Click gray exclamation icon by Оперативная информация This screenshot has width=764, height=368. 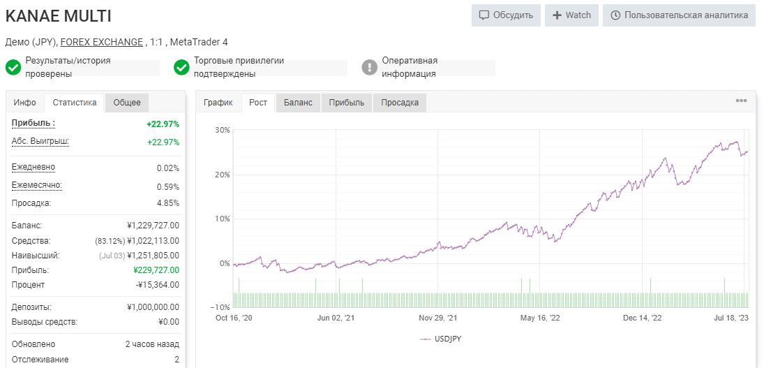click(370, 68)
